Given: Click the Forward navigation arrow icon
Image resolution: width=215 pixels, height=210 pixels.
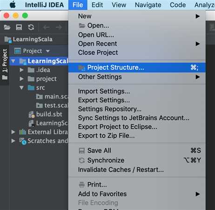Looking at the screenshot, I should click(59, 28).
